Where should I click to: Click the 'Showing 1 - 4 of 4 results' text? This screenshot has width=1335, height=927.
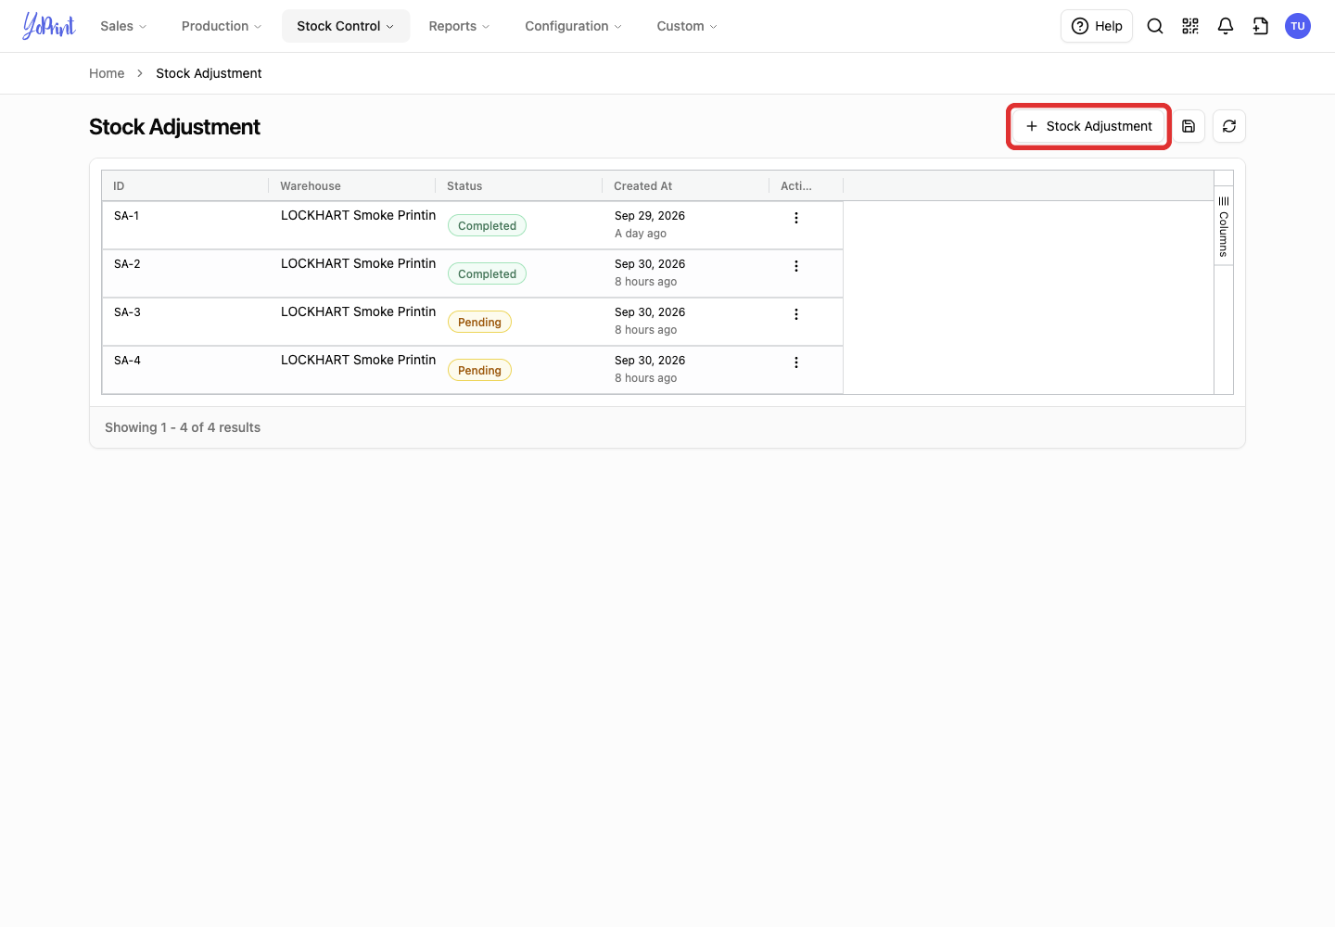(x=183, y=427)
